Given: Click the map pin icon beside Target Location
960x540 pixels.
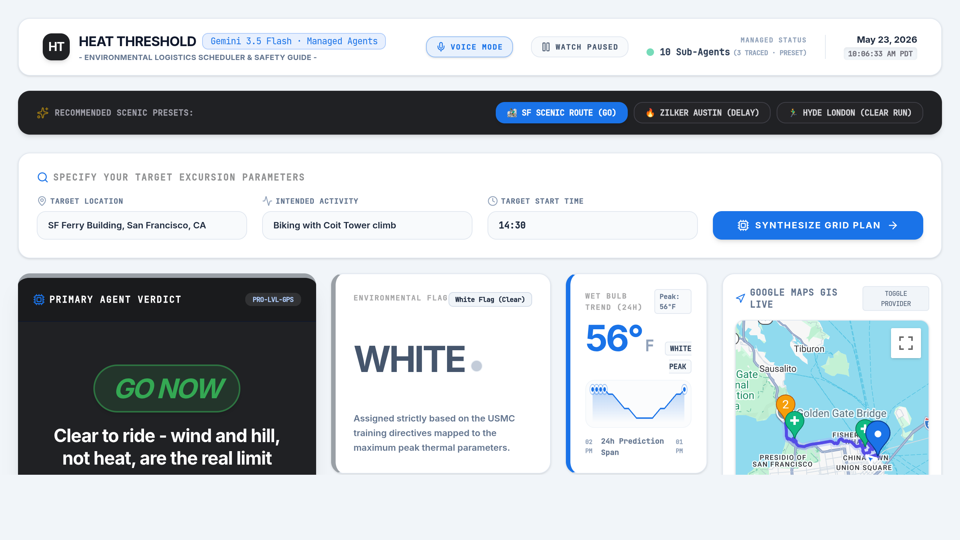Looking at the screenshot, I should (x=42, y=201).
